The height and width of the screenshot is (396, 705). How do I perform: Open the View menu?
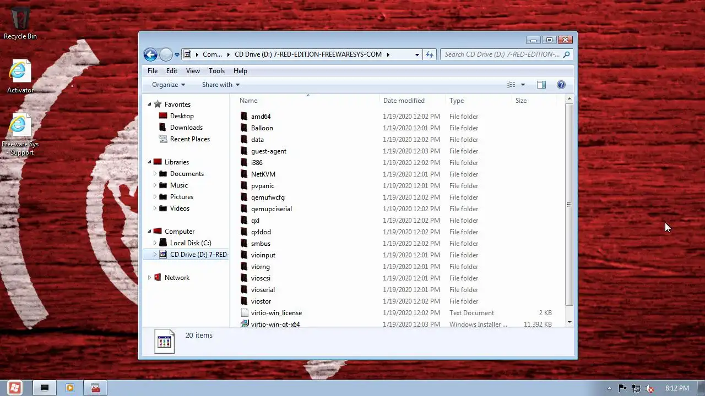click(193, 70)
